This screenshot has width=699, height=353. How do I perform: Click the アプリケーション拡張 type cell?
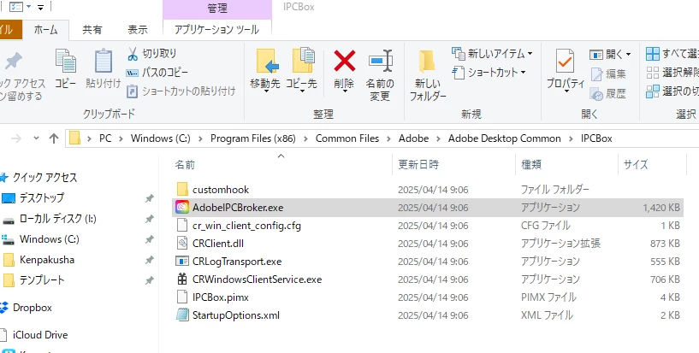(560, 243)
